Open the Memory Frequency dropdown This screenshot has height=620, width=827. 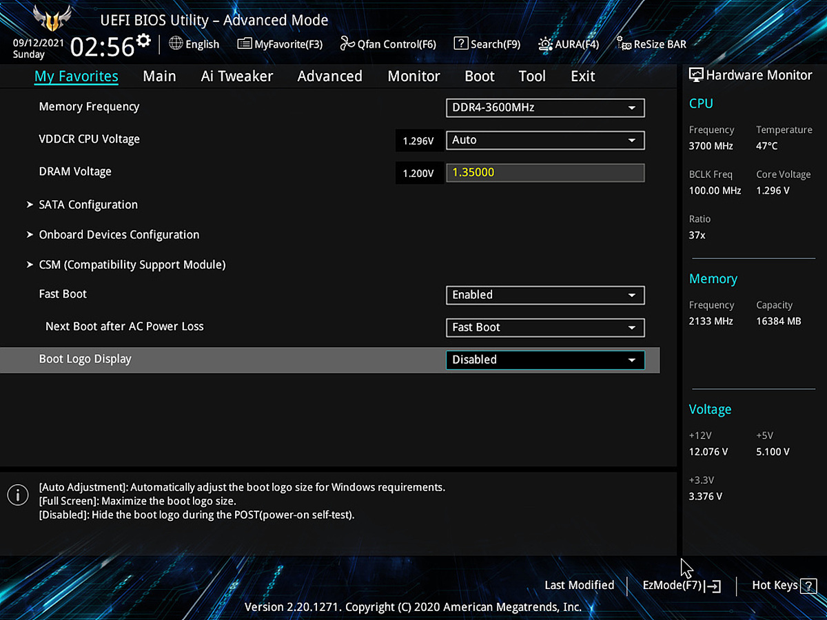click(x=545, y=107)
